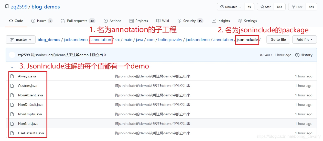
Task: Click the file icon next to UseDefaults.java
Action: (x=12, y=133)
